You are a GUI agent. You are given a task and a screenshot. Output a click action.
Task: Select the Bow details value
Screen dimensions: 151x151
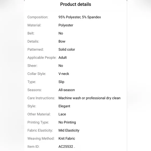pos(62,41)
